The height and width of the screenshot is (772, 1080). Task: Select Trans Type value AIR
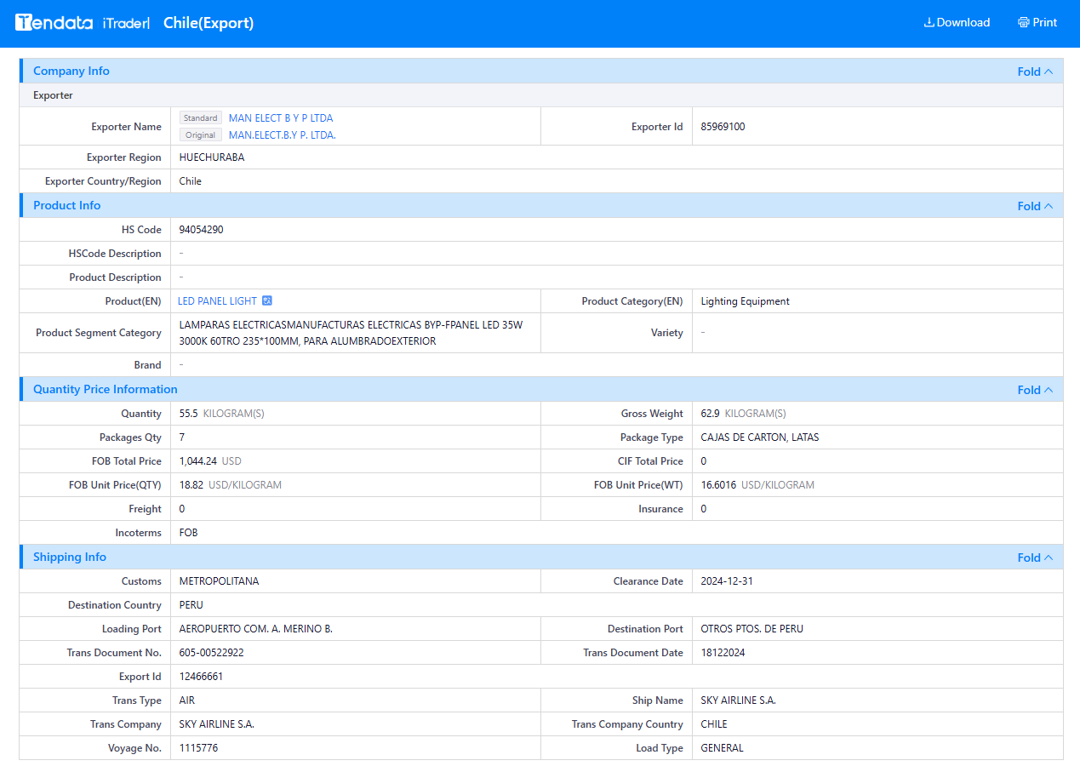tap(187, 701)
